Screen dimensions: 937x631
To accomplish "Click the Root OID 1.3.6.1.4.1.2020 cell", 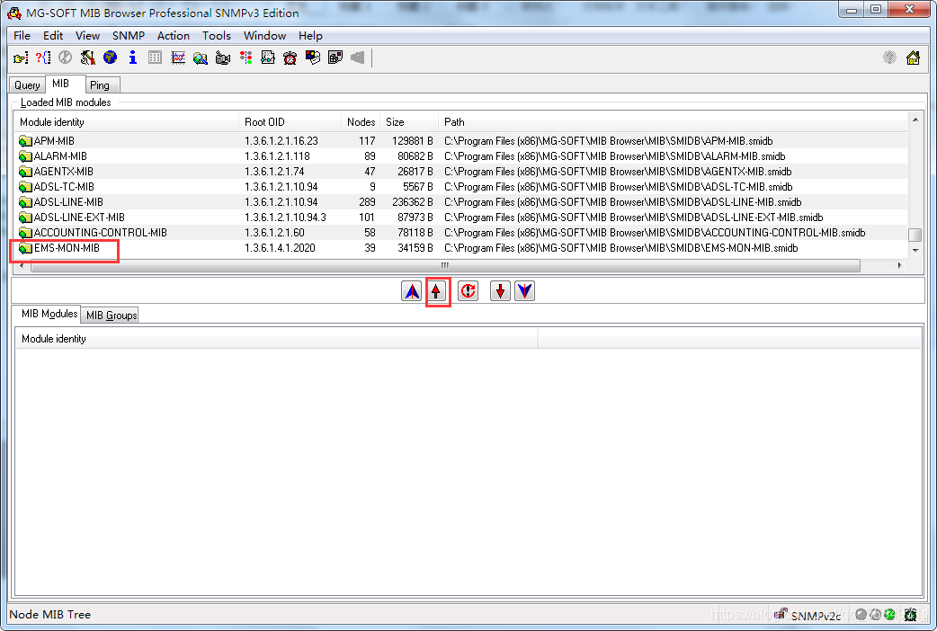I will pyautogui.click(x=280, y=248).
